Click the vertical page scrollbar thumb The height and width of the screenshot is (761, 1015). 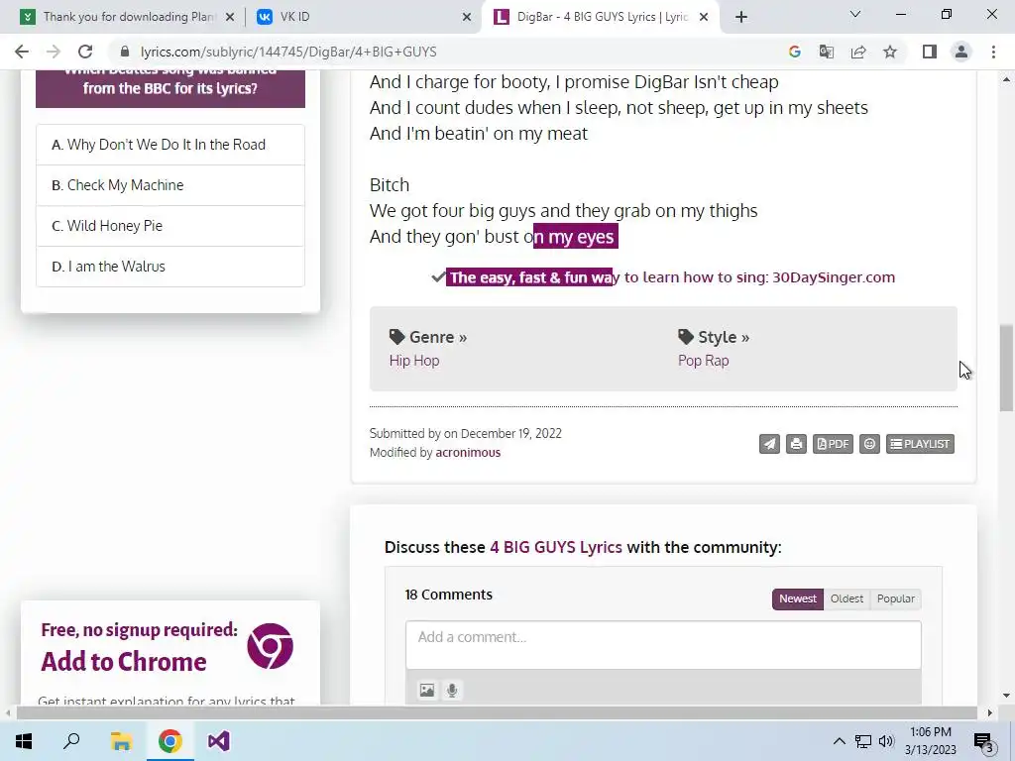(x=1006, y=368)
